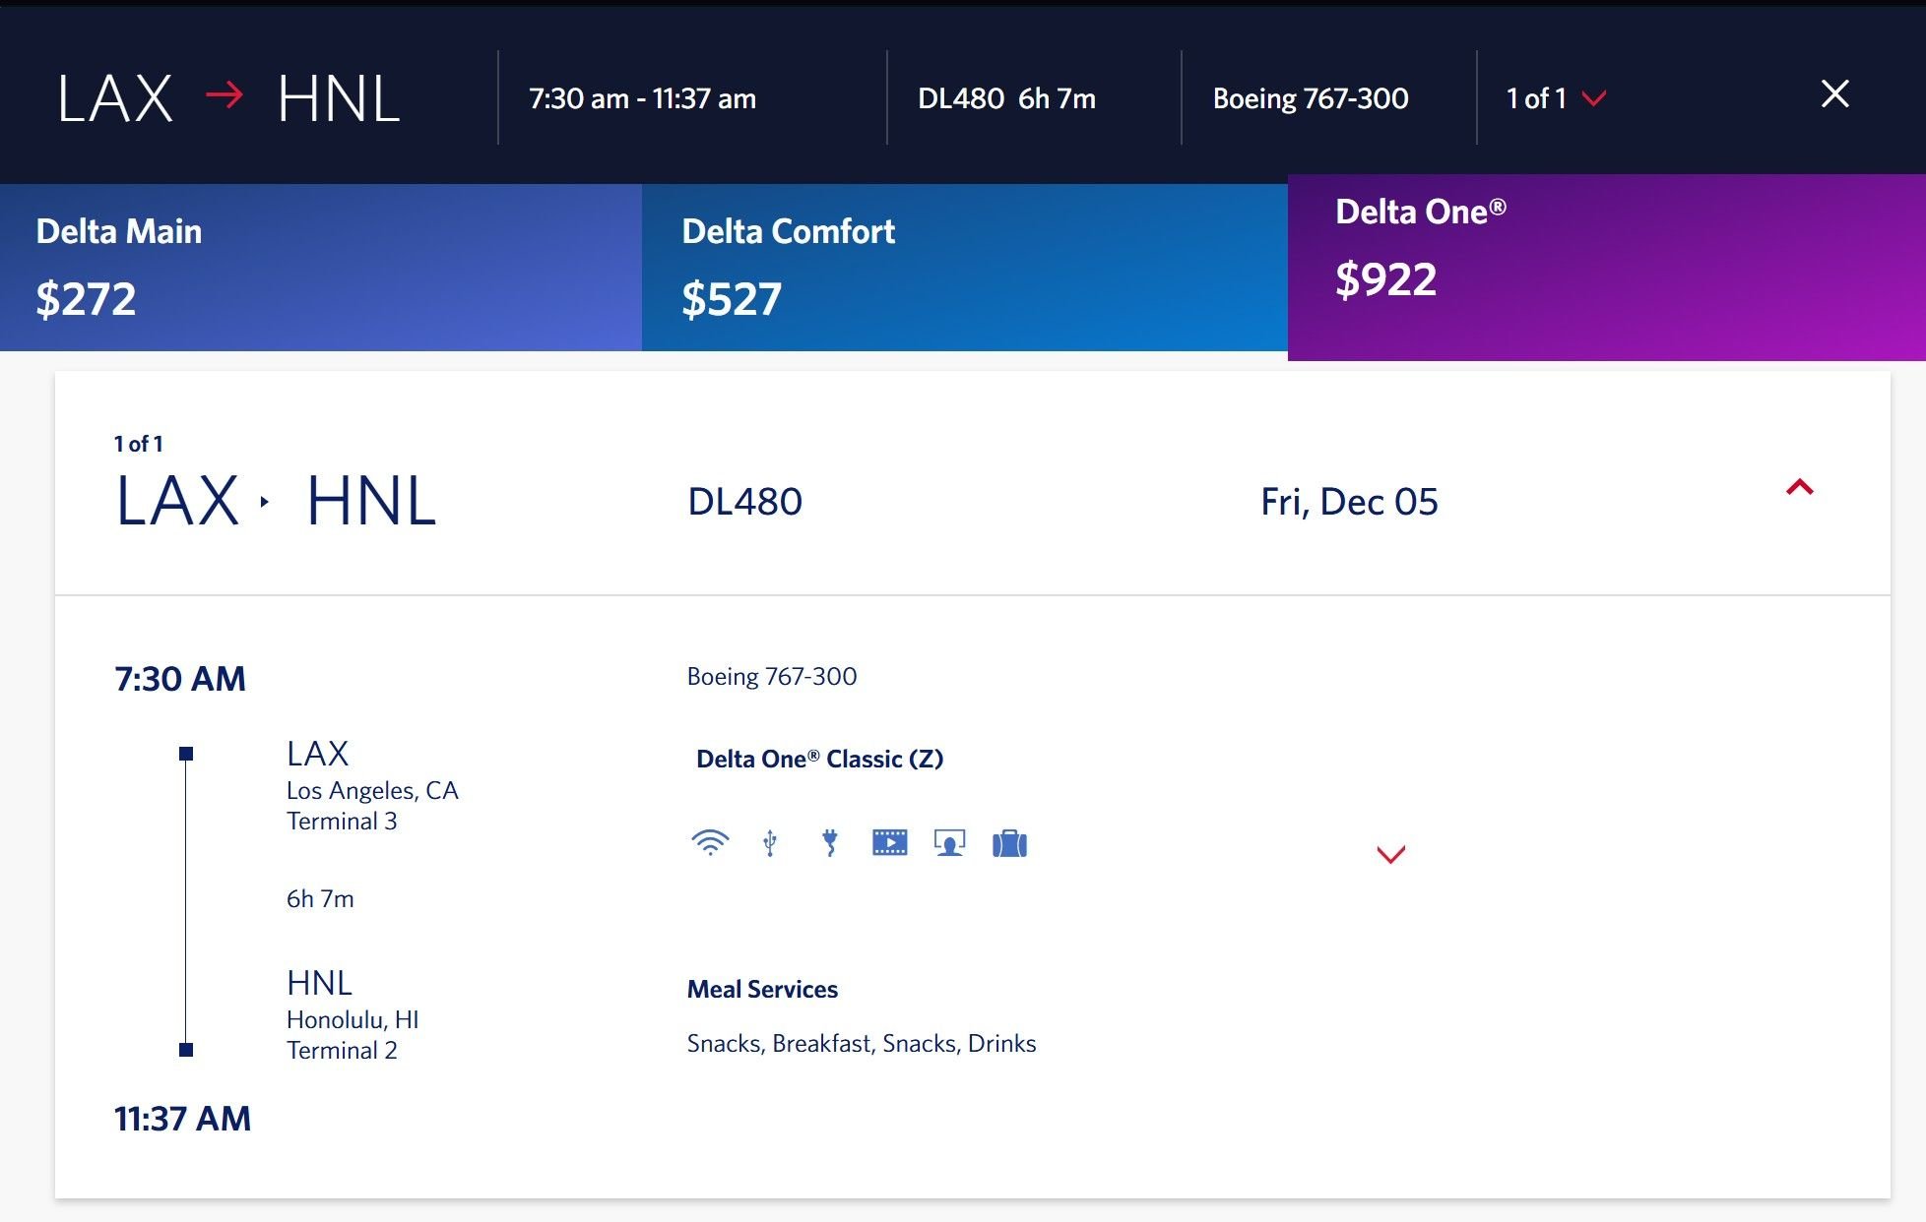Select the Delta Comfort $527 fare tab
1926x1222 pixels.
click(965, 268)
